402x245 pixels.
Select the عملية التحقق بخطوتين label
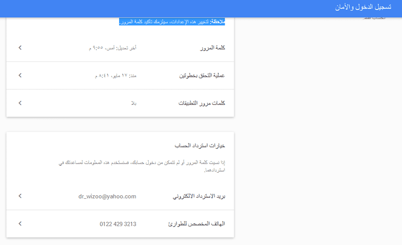[x=202, y=75]
